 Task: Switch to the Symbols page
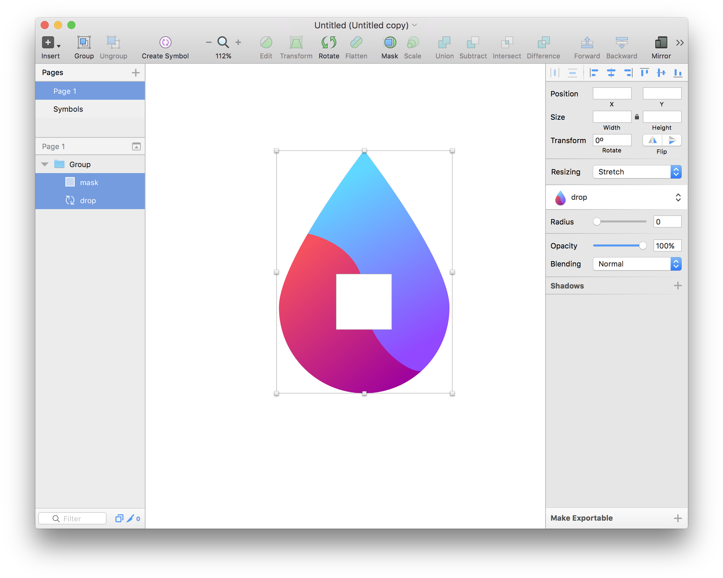click(x=68, y=109)
